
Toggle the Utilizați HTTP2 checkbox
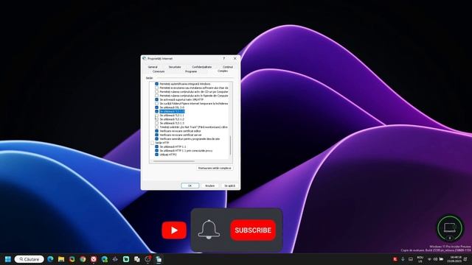tap(156, 155)
